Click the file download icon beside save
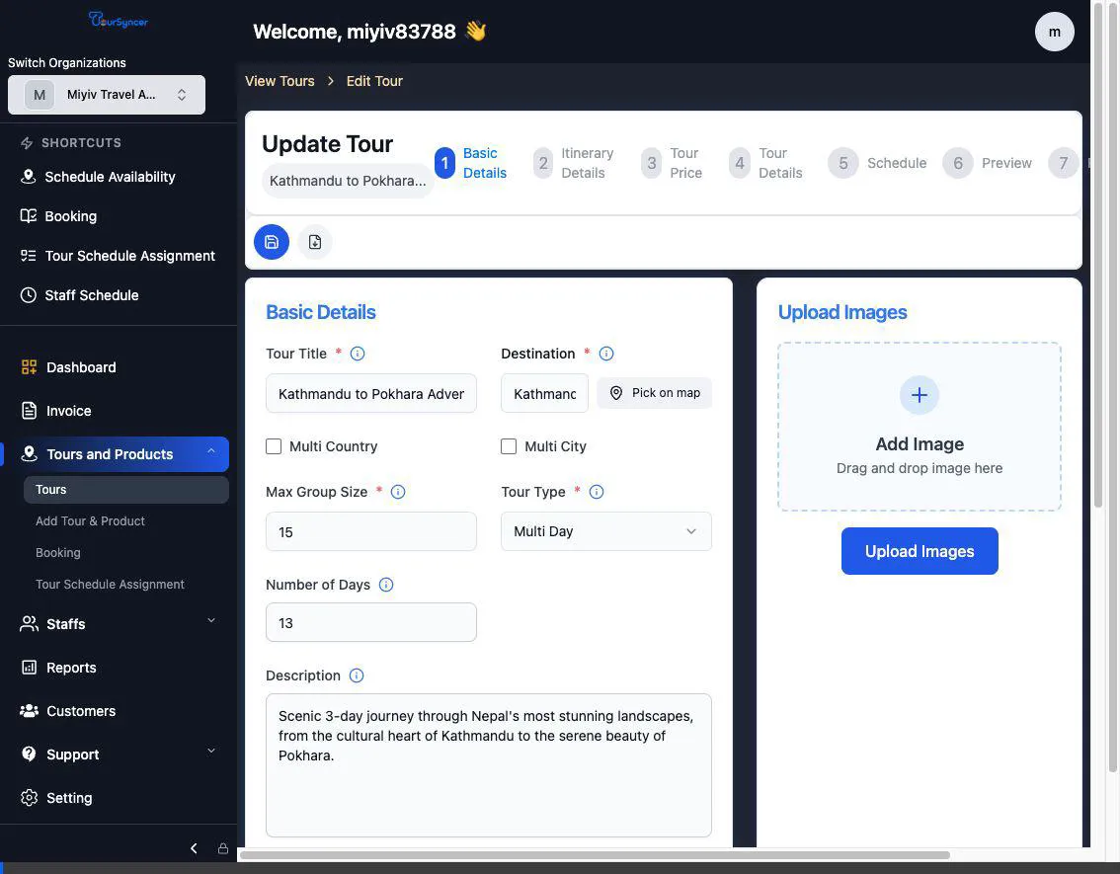Viewport: 1120px width, 874px height. (x=315, y=242)
